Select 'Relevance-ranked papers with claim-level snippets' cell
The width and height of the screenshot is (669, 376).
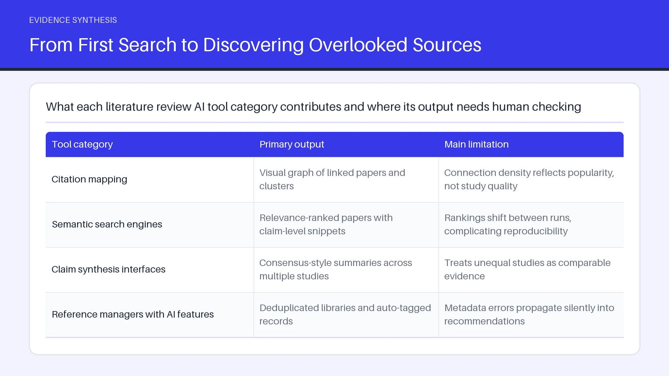(346, 225)
